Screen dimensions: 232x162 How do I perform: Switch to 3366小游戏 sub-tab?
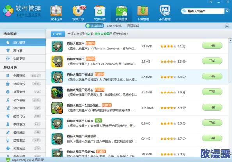coord(114,26)
